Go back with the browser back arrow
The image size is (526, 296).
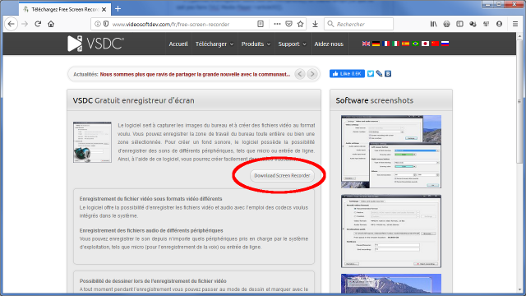[11, 24]
